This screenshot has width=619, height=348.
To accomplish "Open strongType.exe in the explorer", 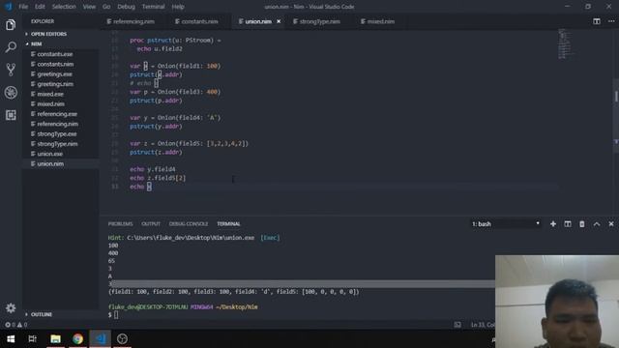I will click(57, 133).
